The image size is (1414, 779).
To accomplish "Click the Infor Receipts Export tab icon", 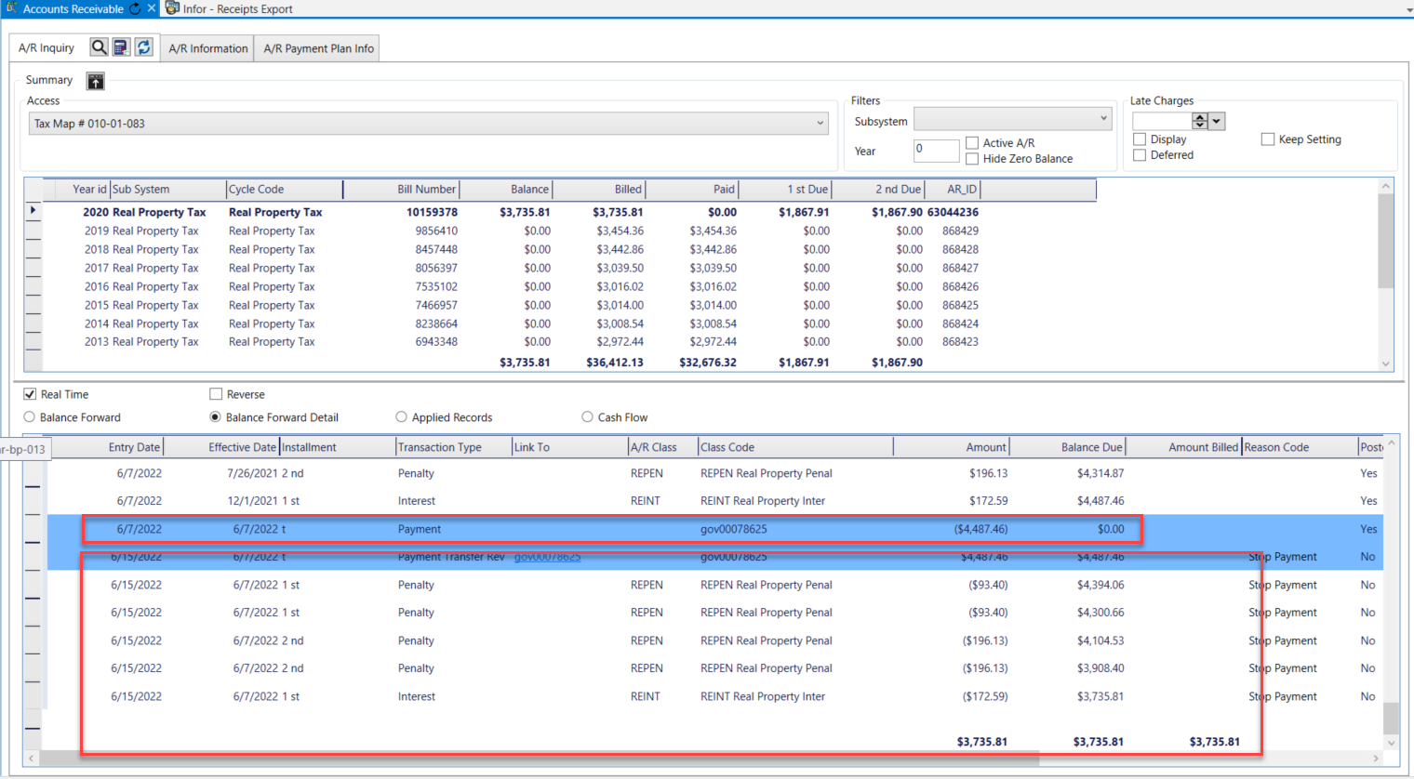I will click(172, 8).
